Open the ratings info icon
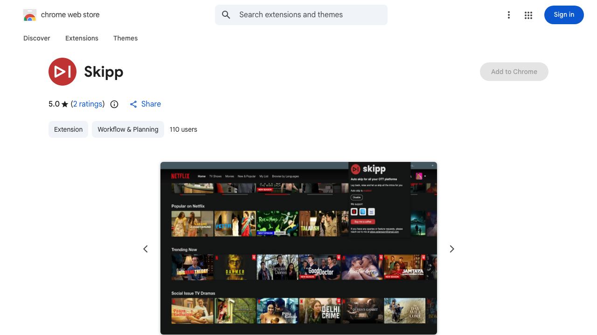 click(114, 104)
